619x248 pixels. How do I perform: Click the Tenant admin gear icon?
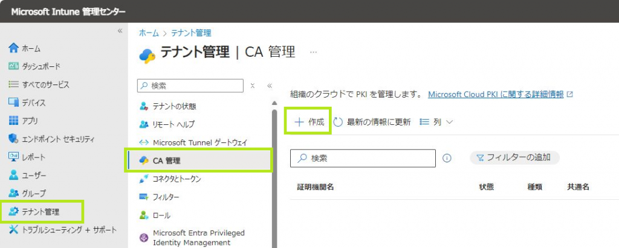13,212
